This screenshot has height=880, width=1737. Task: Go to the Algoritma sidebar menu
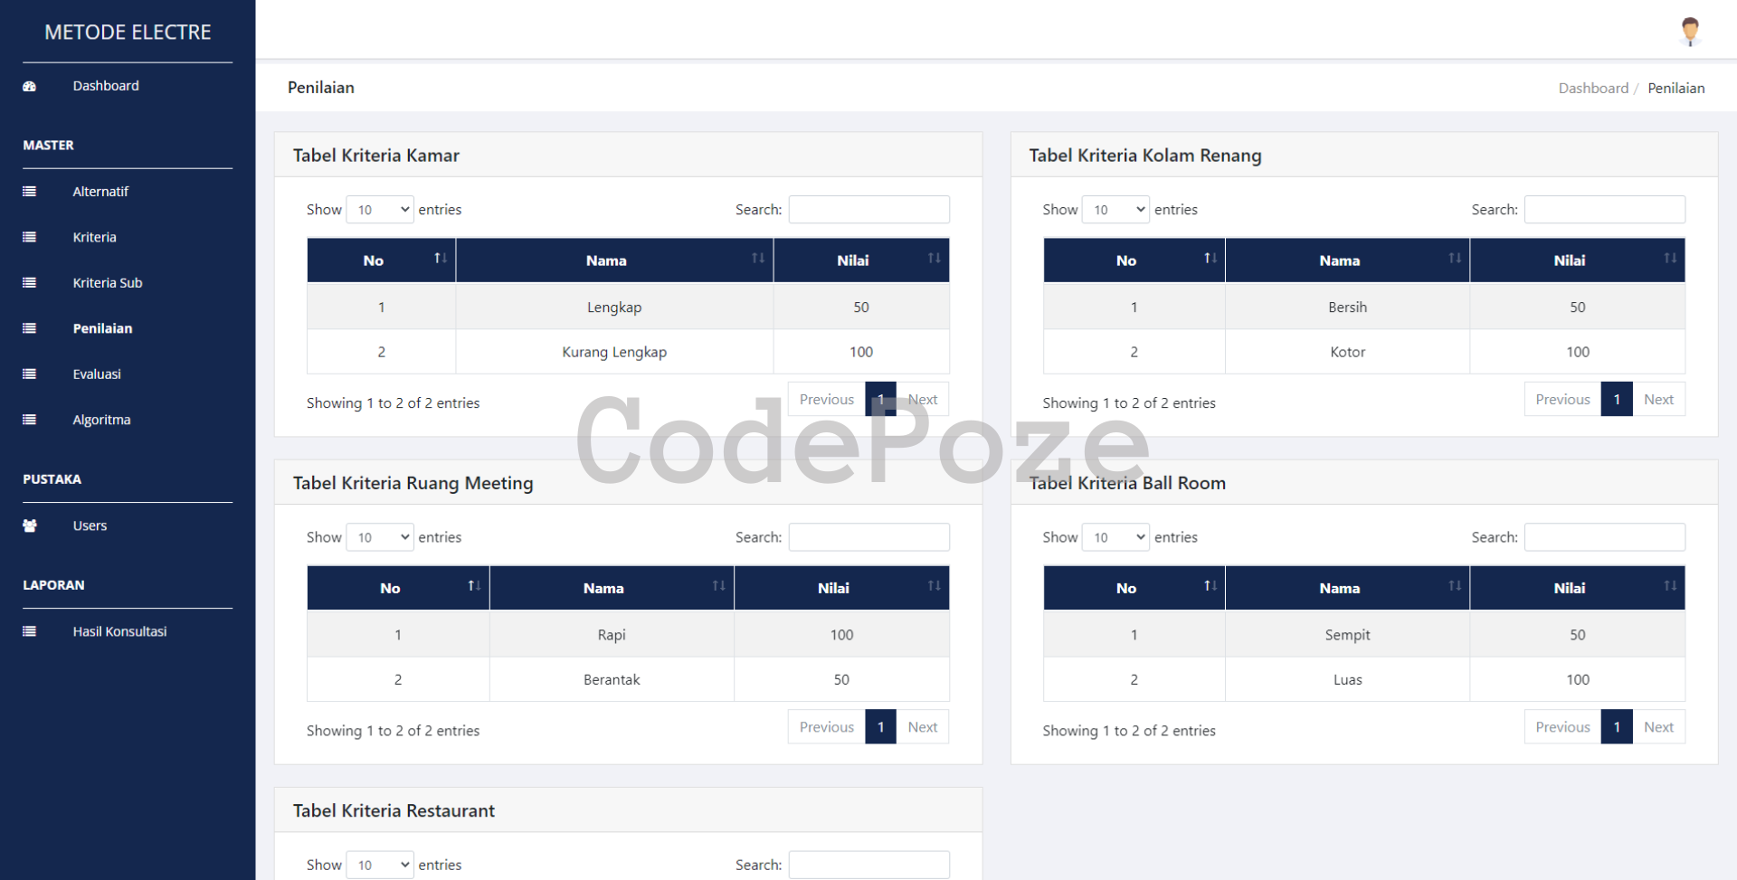(x=101, y=420)
